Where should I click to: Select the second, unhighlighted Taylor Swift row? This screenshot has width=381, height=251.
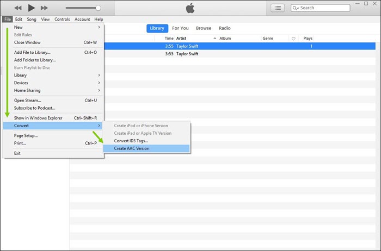click(239, 54)
